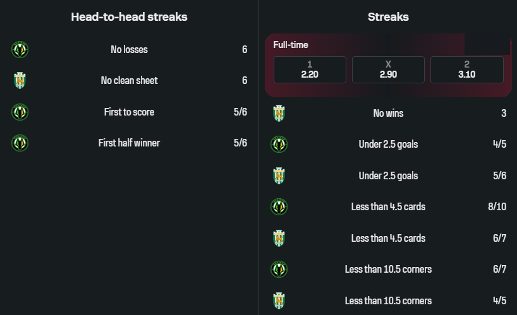Click the Full-time market label

291,45
